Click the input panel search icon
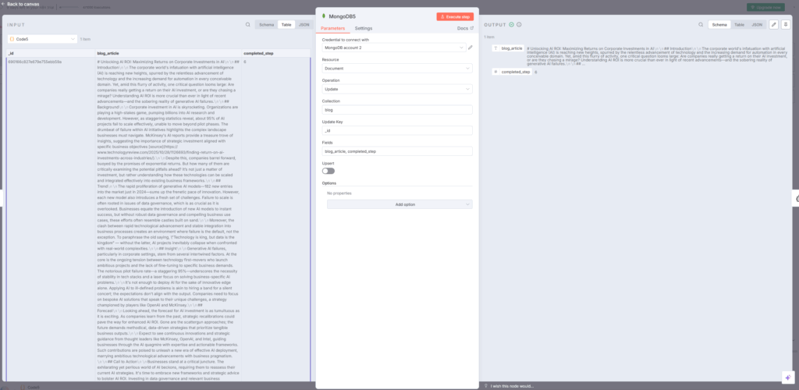This screenshot has height=390, width=799. tap(247, 25)
